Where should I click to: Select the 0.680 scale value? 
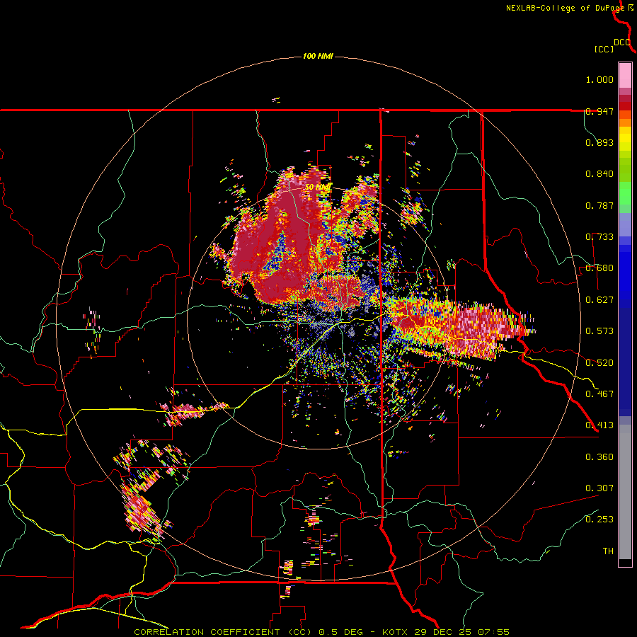(599, 268)
